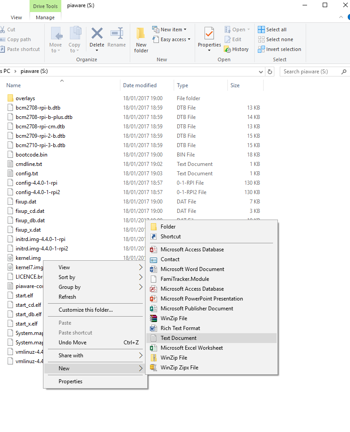
Task: Select WinZip Zipx File from the New submenu
Action: tap(179, 368)
